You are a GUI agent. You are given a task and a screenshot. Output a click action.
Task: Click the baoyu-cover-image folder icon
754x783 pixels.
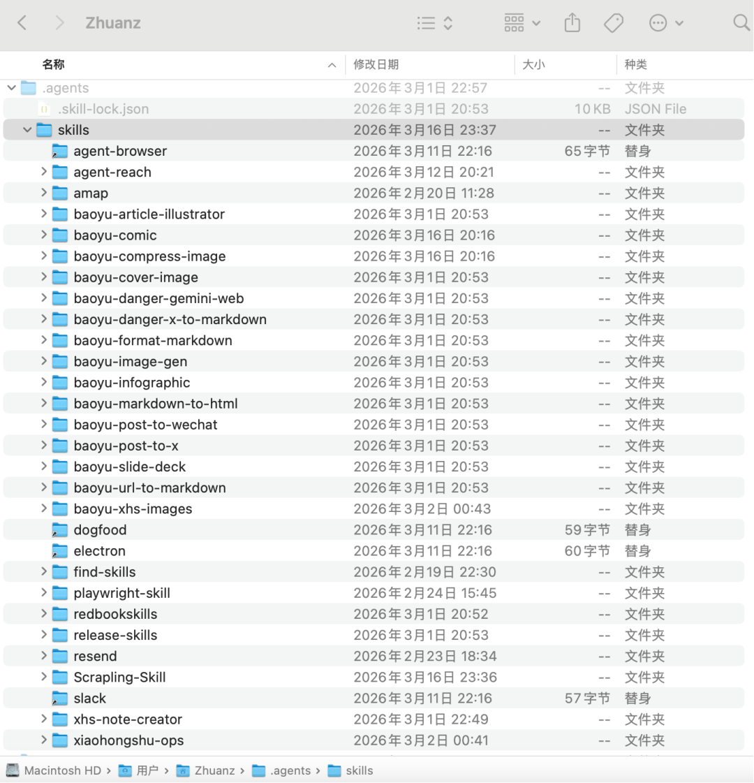tap(60, 277)
